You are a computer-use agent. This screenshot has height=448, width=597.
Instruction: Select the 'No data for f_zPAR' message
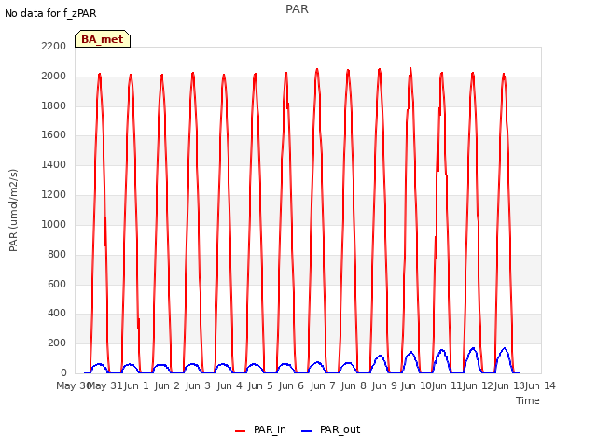50,13
